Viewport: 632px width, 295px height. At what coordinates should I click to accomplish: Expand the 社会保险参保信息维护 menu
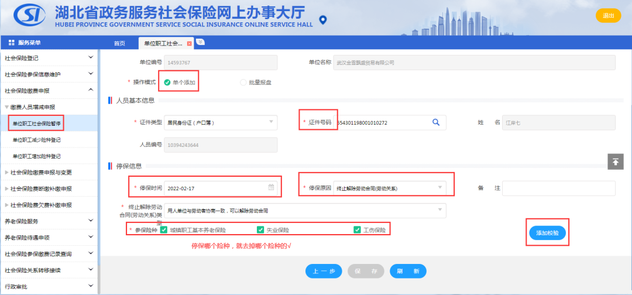click(49, 74)
